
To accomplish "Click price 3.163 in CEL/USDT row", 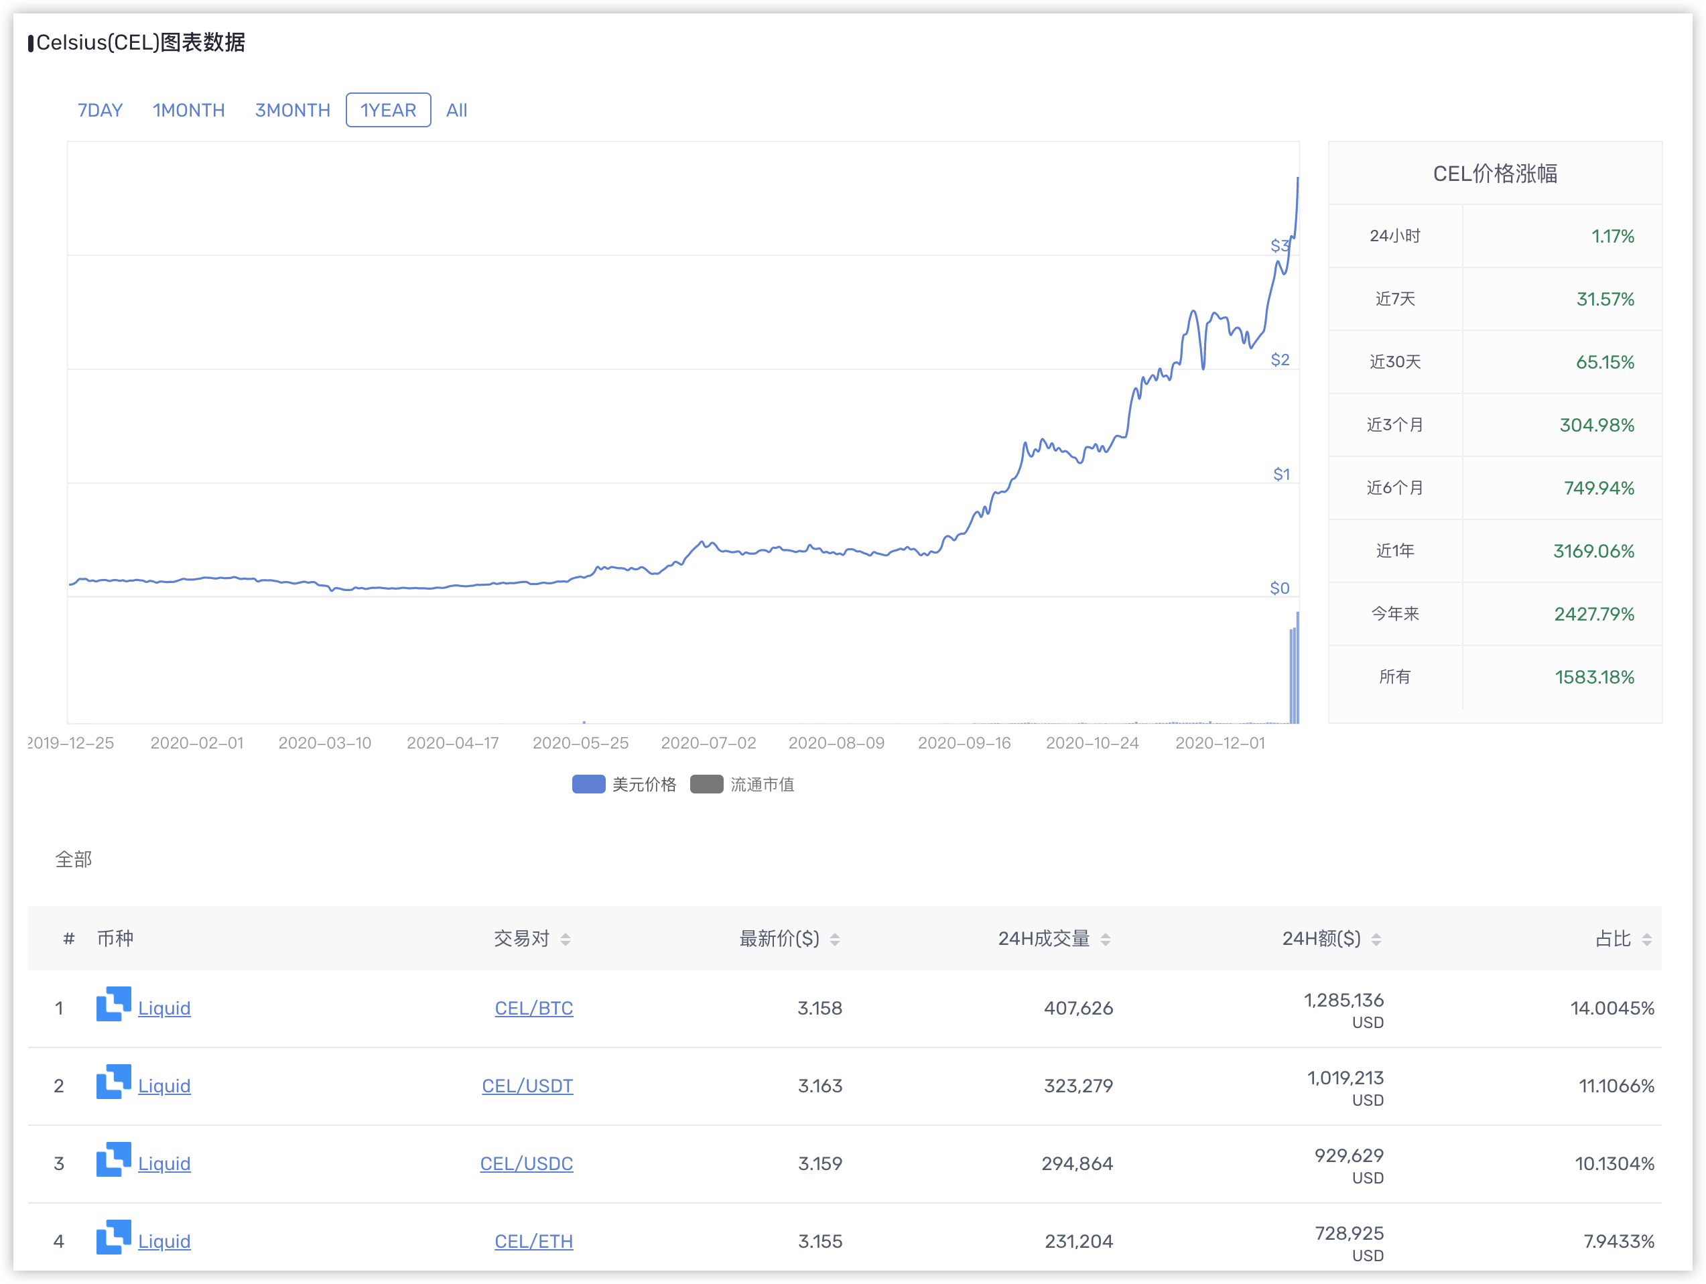I will (820, 1086).
